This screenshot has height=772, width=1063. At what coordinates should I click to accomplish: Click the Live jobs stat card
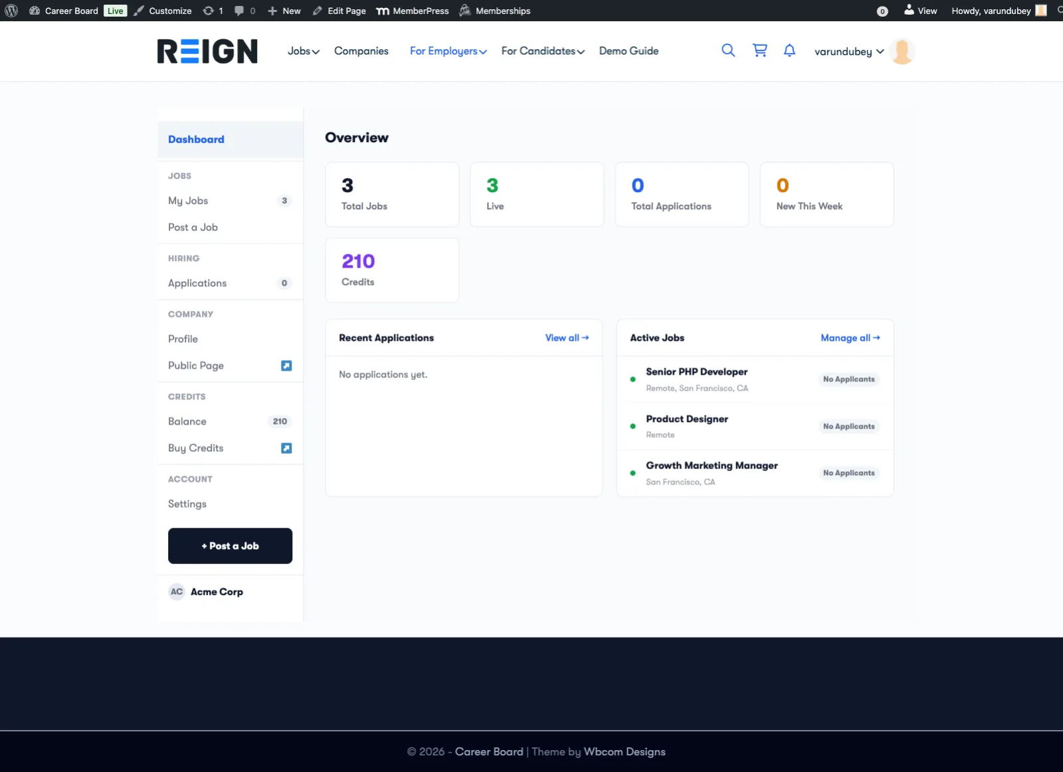pyautogui.click(x=537, y=195)
